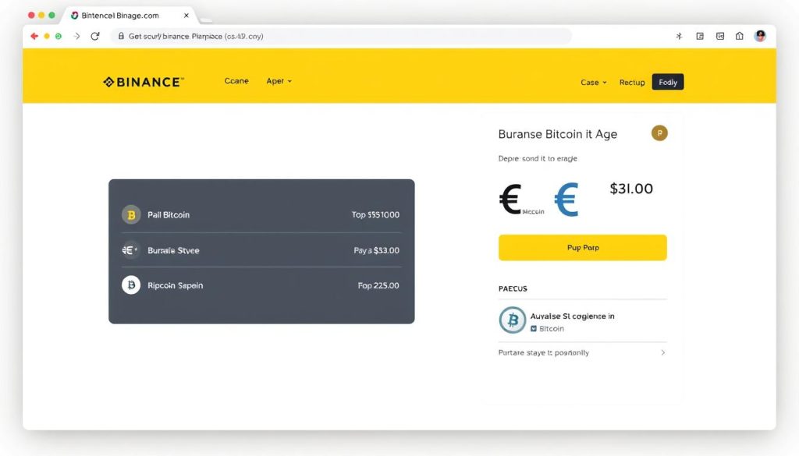Click the Bitcoin icon beside Auyalse
Image resolution: width=799 pixels, height=456 pixels.
click(512, 320)
